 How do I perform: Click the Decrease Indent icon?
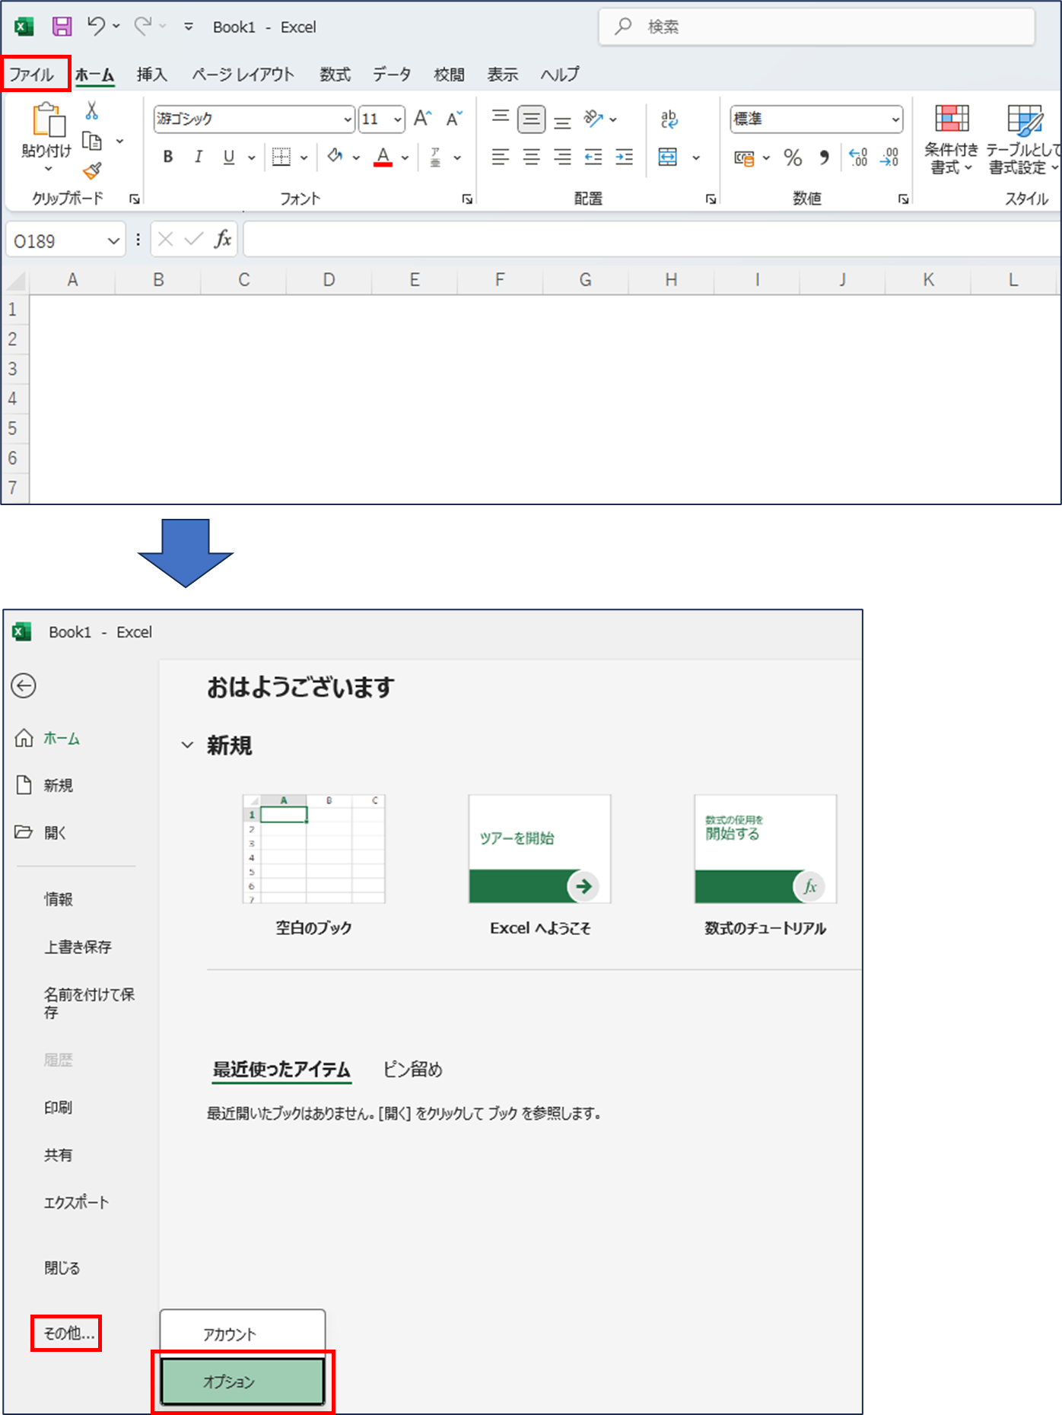[x=593, y=157]
